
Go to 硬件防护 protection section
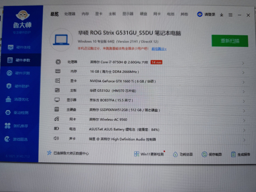coord(18,86)
